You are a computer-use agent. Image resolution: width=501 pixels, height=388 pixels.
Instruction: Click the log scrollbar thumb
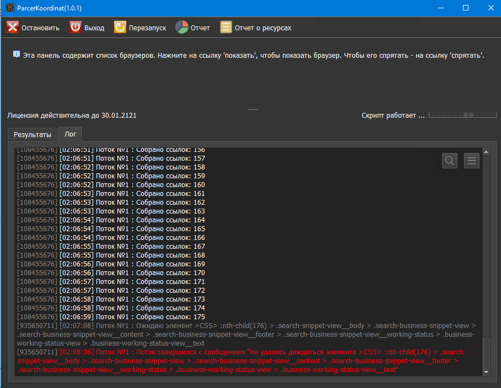point(486,352)
